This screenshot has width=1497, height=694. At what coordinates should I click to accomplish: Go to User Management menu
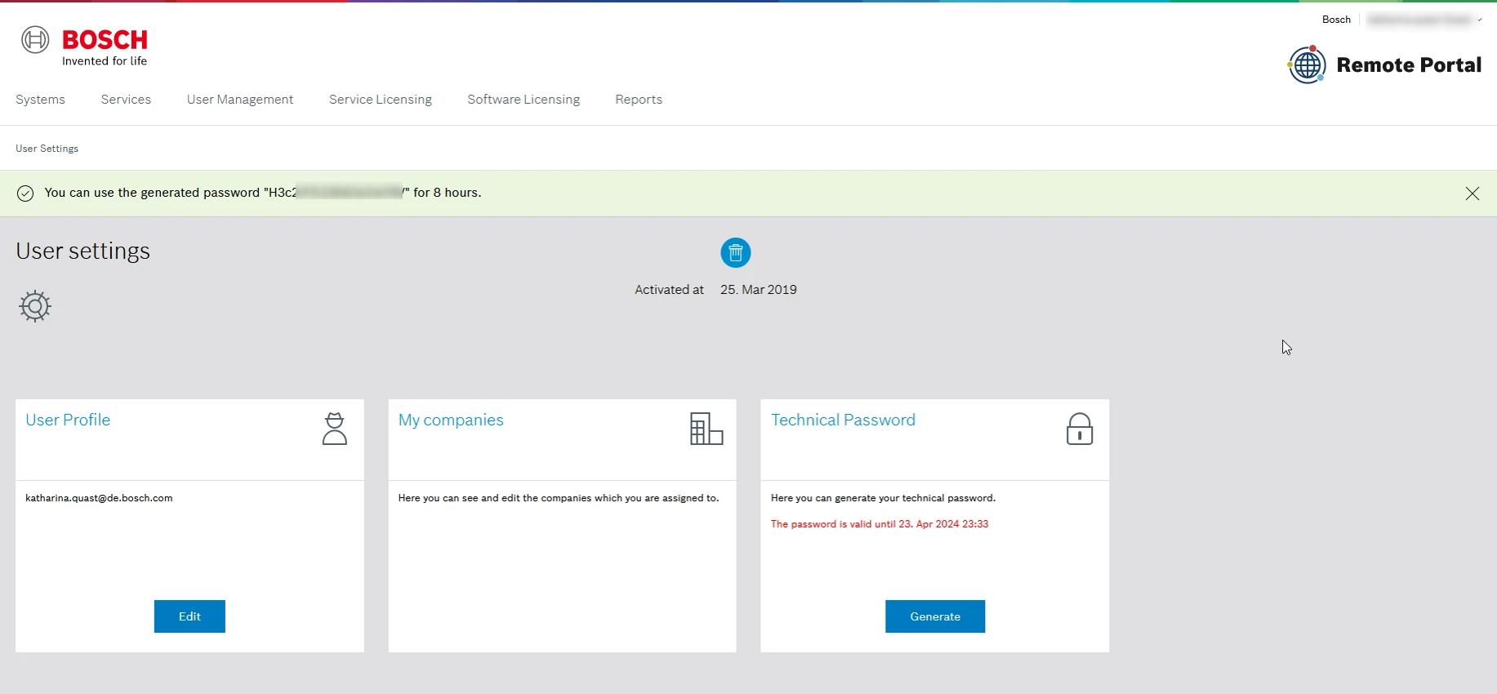(x=239, y=100)
